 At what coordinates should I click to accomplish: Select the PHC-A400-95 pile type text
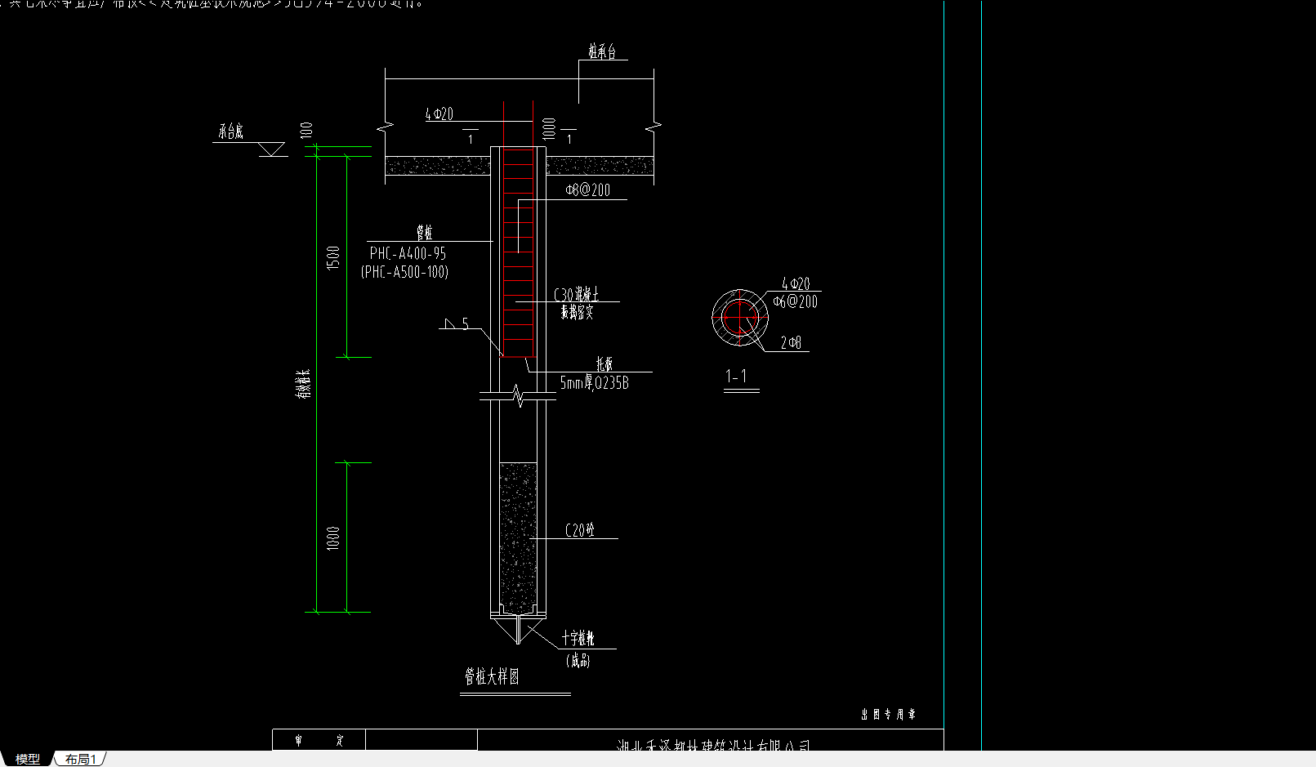[408, 253]
